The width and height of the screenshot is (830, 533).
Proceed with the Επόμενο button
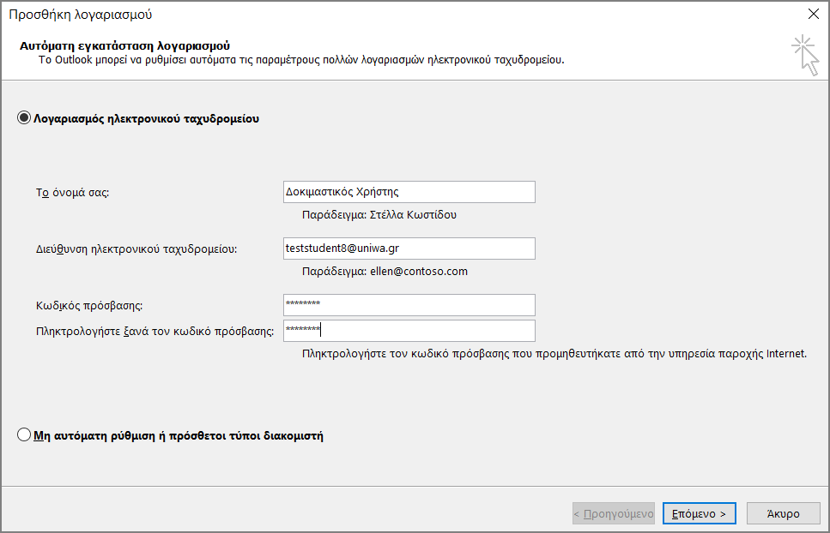(x=699, y=513)
